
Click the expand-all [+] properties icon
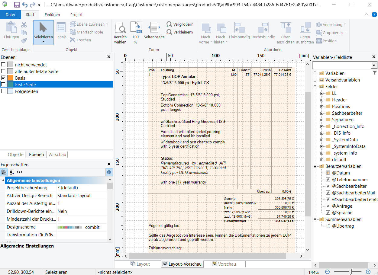(19, 172)
